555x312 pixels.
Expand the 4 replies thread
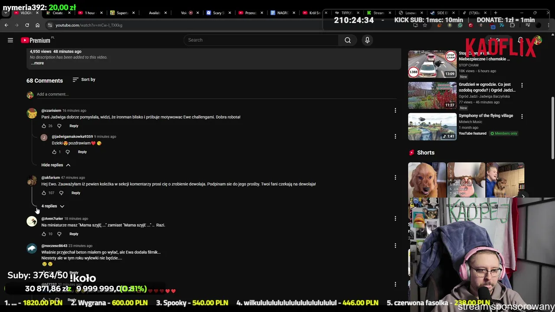click(x=53, y=206)
